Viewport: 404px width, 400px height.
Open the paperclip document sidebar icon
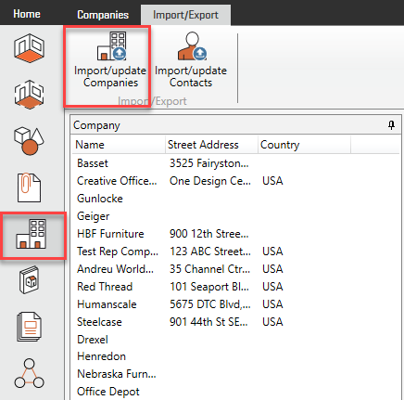tap(29, 187)
